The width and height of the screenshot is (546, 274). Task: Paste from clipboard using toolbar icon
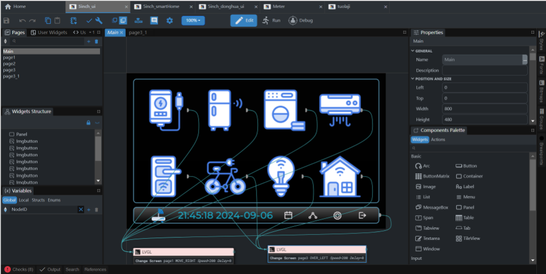click(57, 21)
